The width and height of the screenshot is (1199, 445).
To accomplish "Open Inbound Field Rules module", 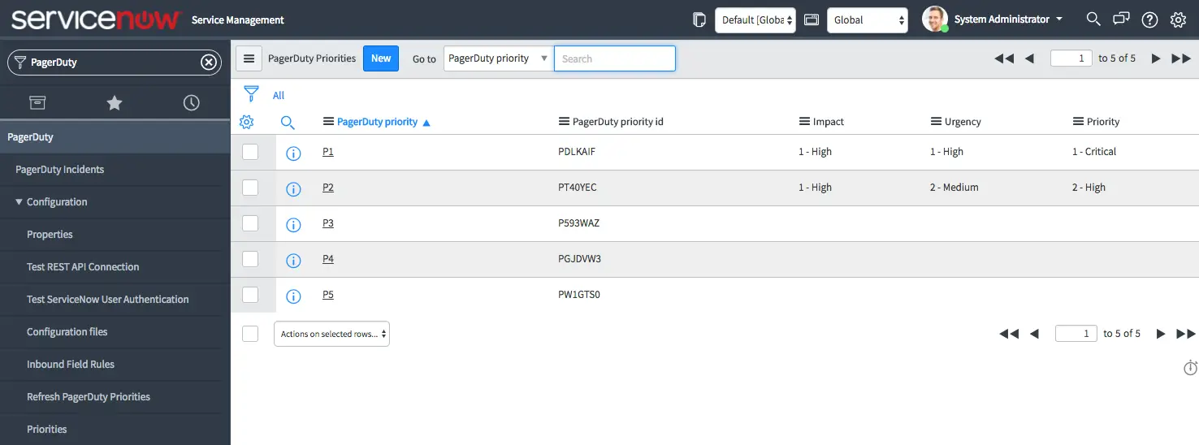I will tap(71, 365).
